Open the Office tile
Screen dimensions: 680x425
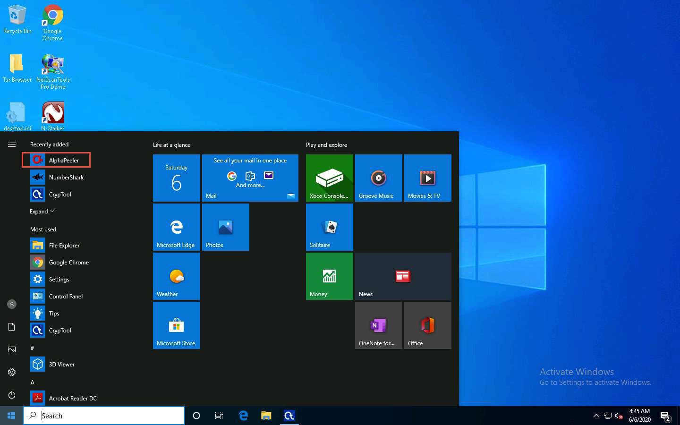click(x=428, y=325)
